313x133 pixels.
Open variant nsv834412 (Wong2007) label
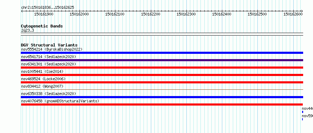[42, 86]
